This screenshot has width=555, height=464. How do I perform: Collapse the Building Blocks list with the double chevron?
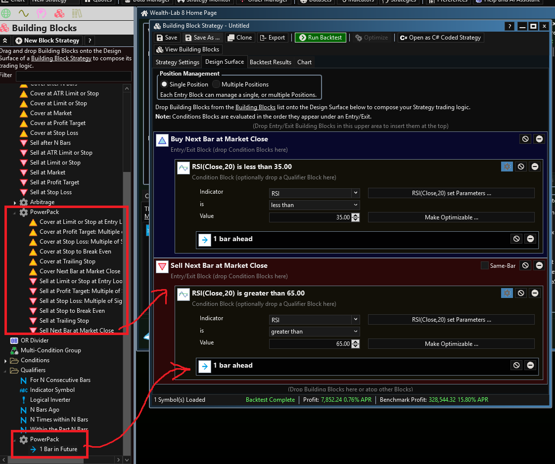(x=5, y=41)
